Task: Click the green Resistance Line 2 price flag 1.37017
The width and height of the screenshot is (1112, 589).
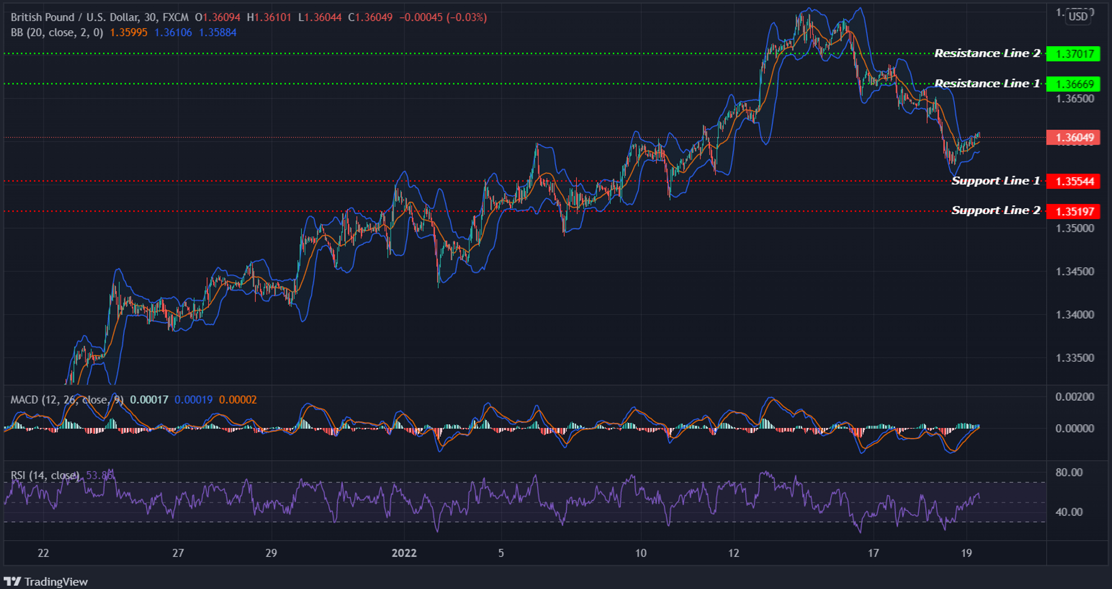Action: tap(1075, 54)
